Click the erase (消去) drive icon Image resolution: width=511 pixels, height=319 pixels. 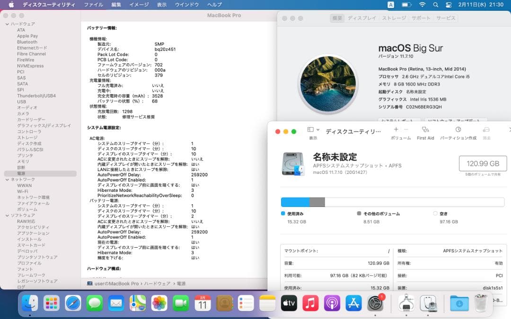[486, 129]
